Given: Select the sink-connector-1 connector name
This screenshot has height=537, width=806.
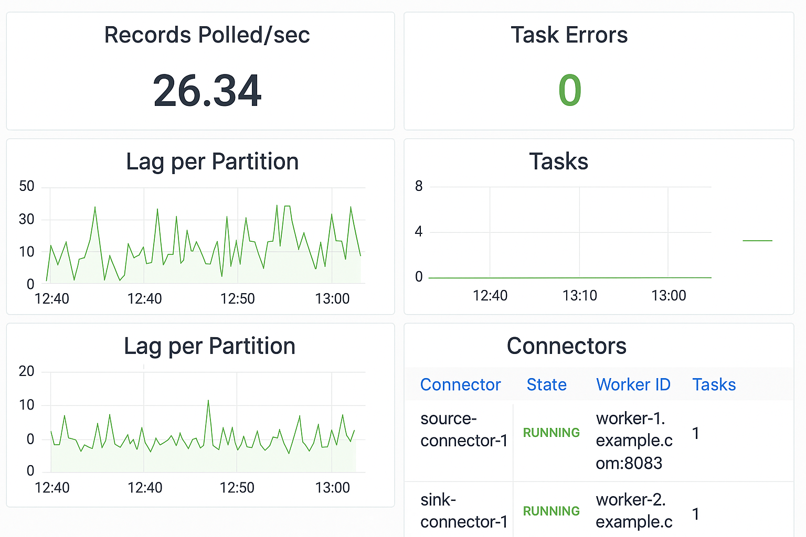Looking at the screenshot, I should (464, 511).
